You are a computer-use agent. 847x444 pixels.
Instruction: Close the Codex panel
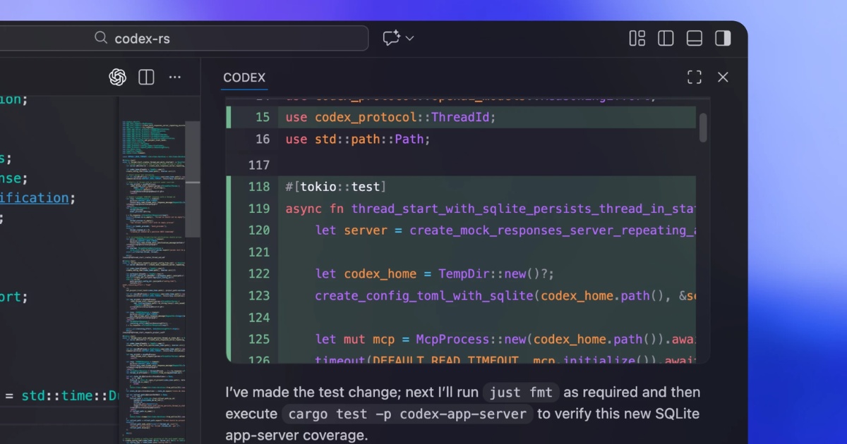723,78
